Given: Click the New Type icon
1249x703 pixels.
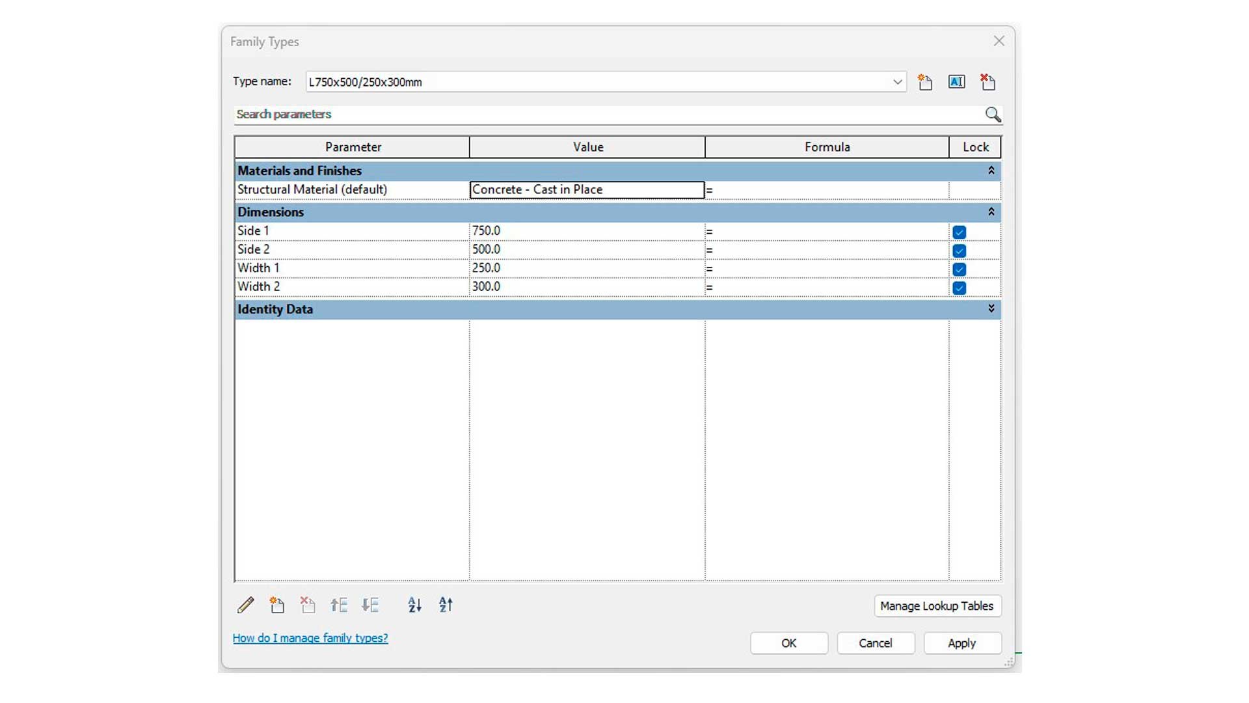Looking at the screenshot, I should click(925, 82).
